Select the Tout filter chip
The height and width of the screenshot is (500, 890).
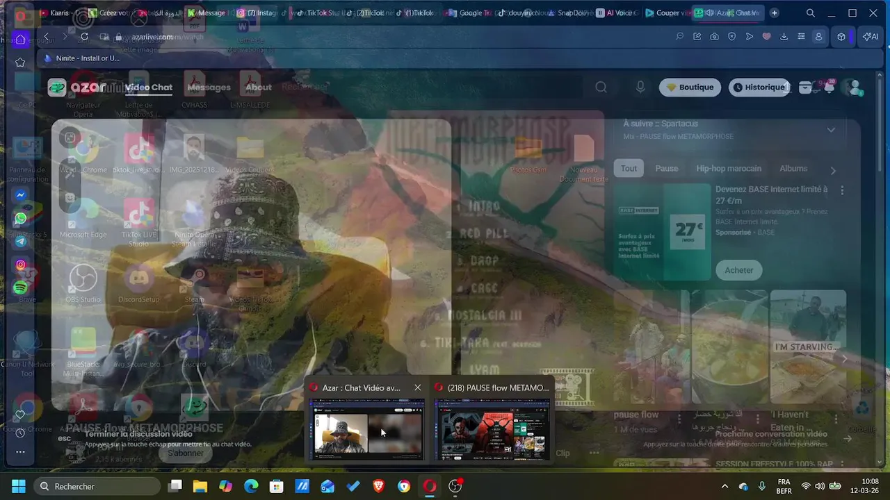tap(629, 168)
